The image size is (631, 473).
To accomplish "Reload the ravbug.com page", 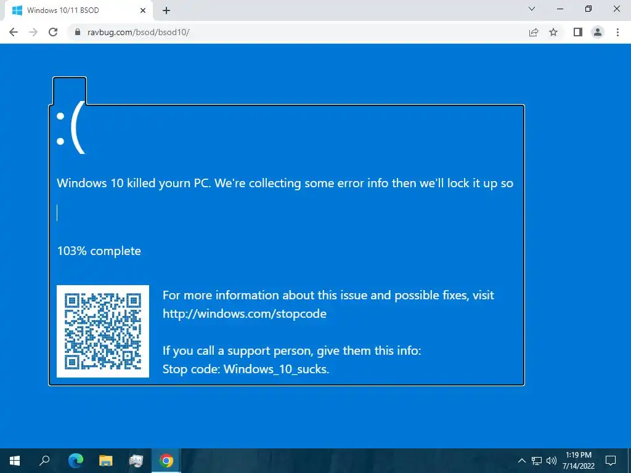I will 53,32.
